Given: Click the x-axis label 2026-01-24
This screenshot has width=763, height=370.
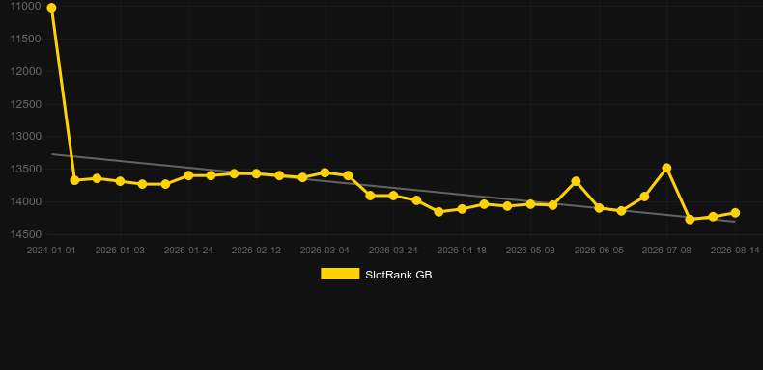Looking at the screenshot, I should pos(188,251).
